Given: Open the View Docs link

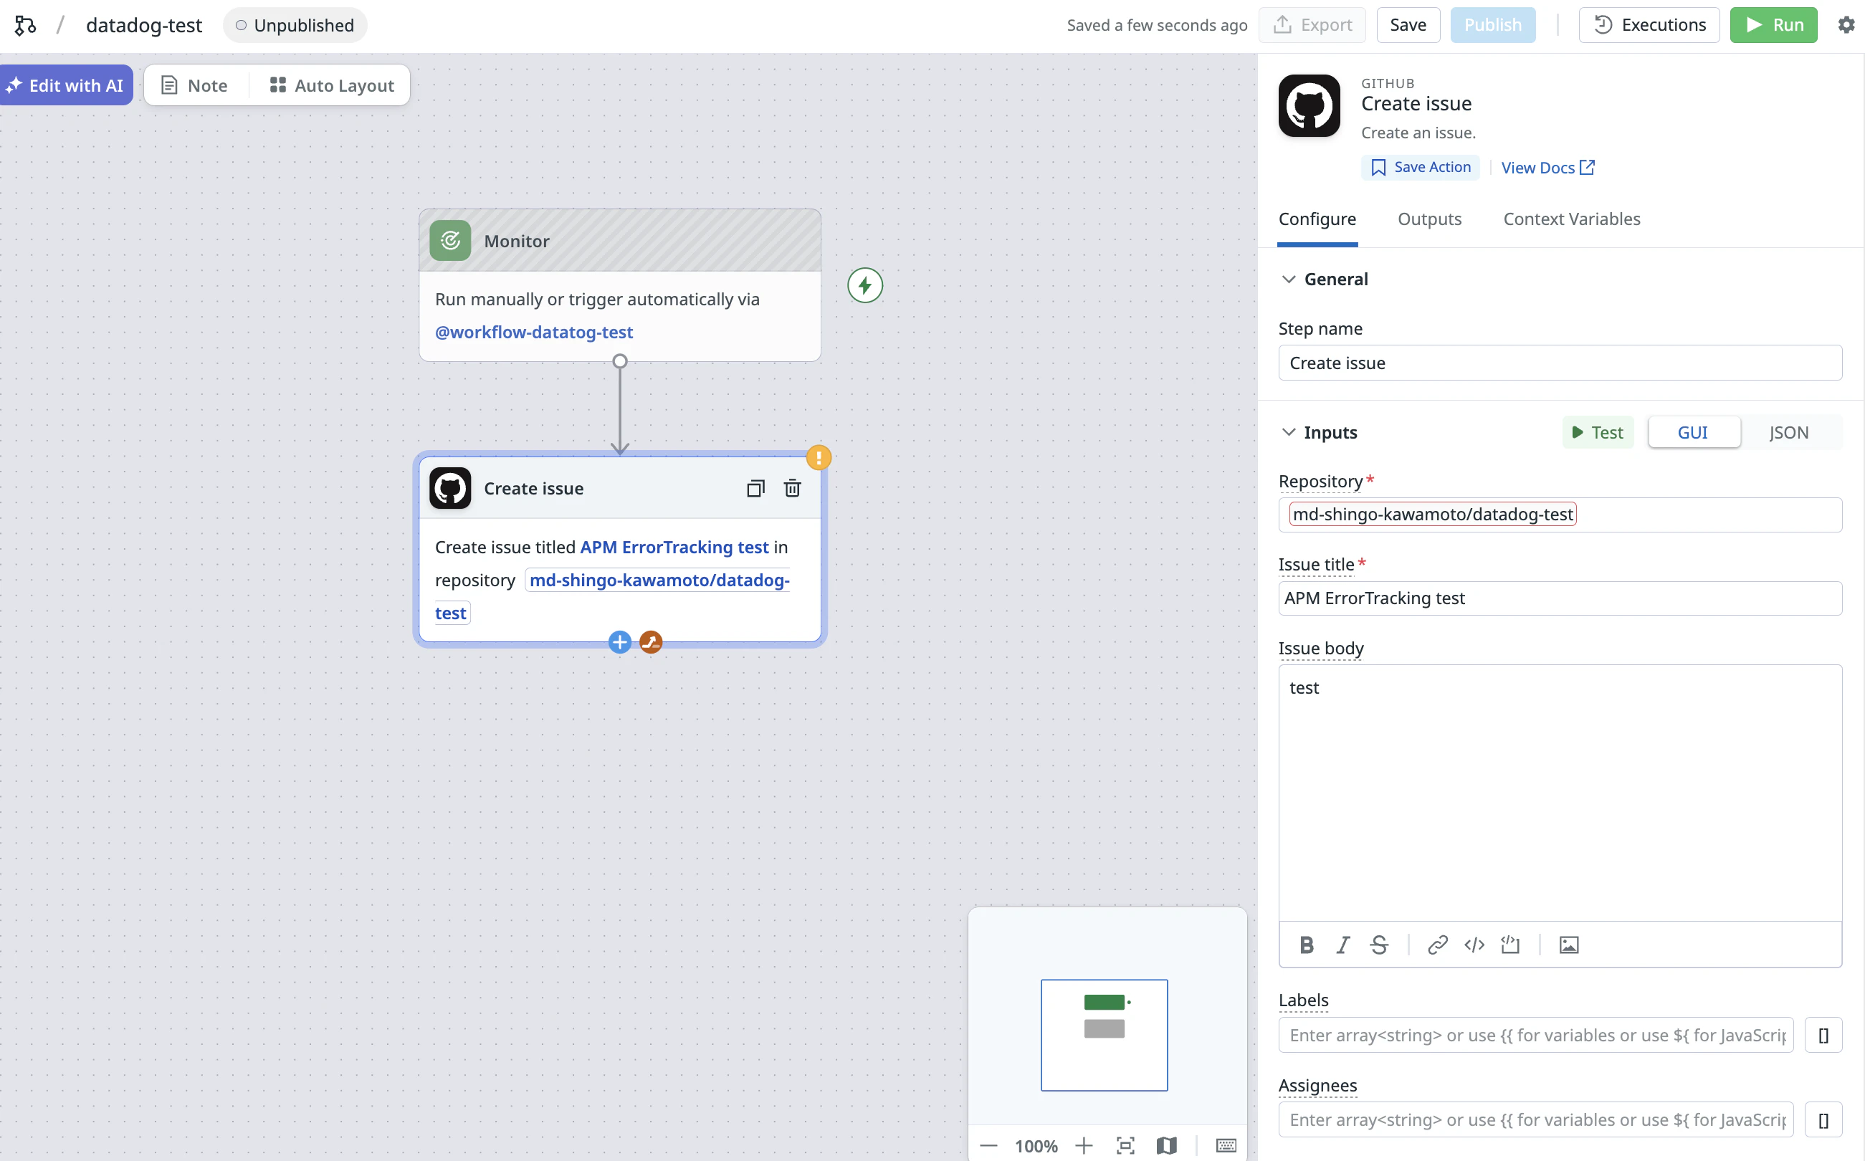Looking at the screenshot, I should pos(1548,168).
